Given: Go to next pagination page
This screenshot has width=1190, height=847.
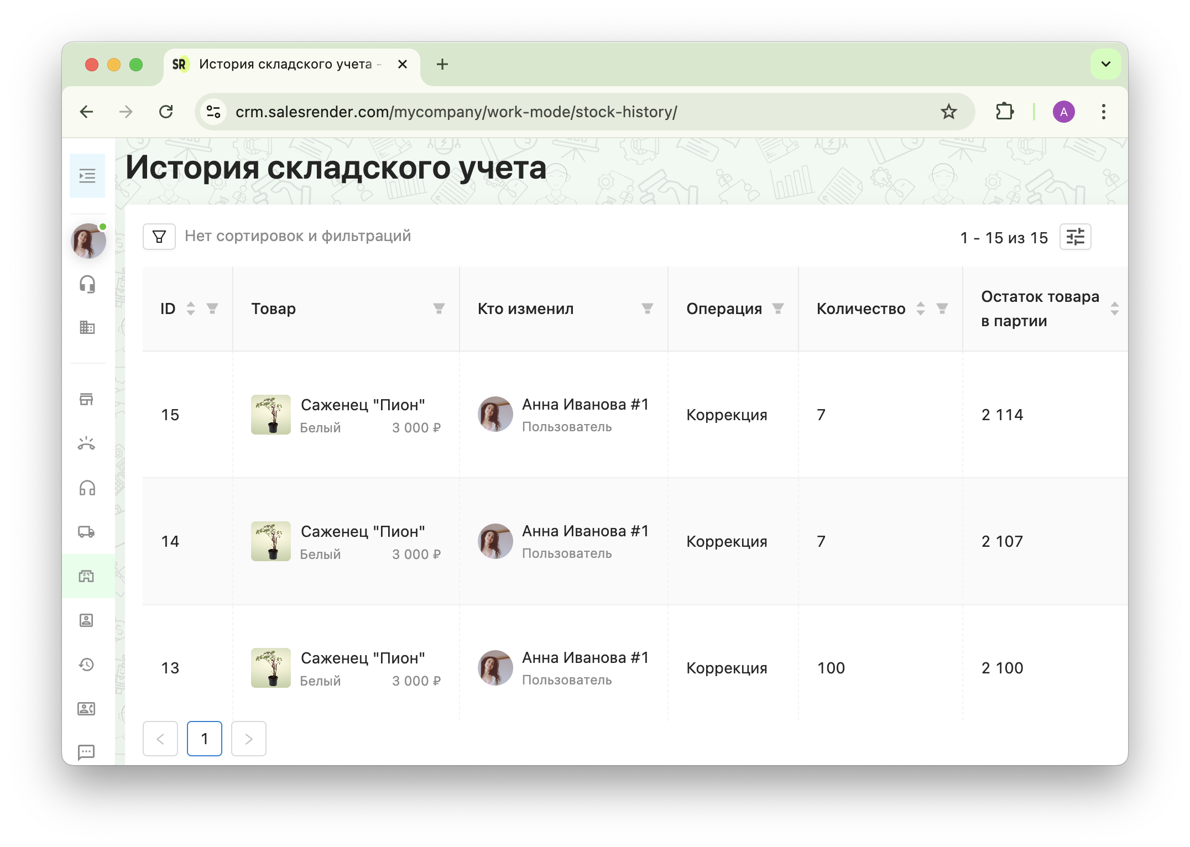Looking at the screenshot, I should coord(249,739).
